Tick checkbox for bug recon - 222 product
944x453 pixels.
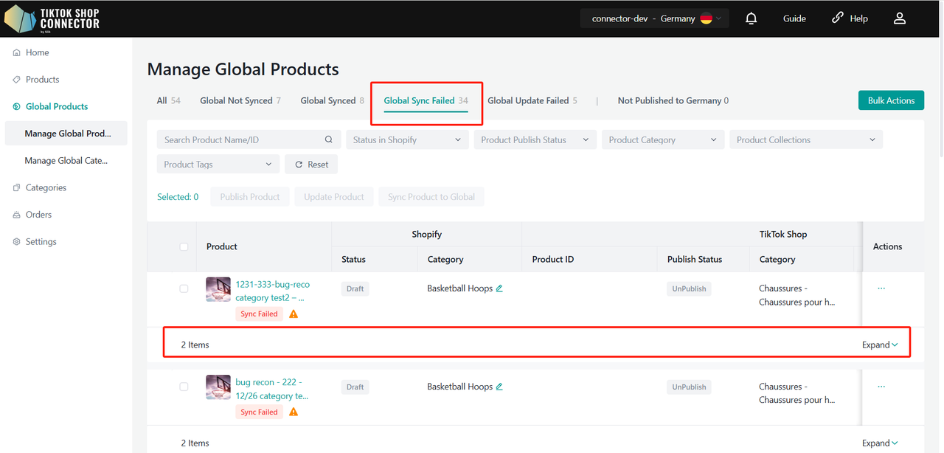point(184,387)
